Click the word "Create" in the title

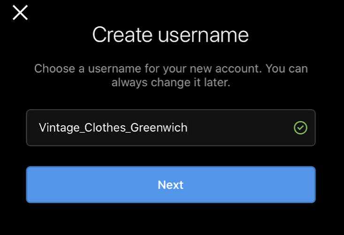tap(122, 35)
